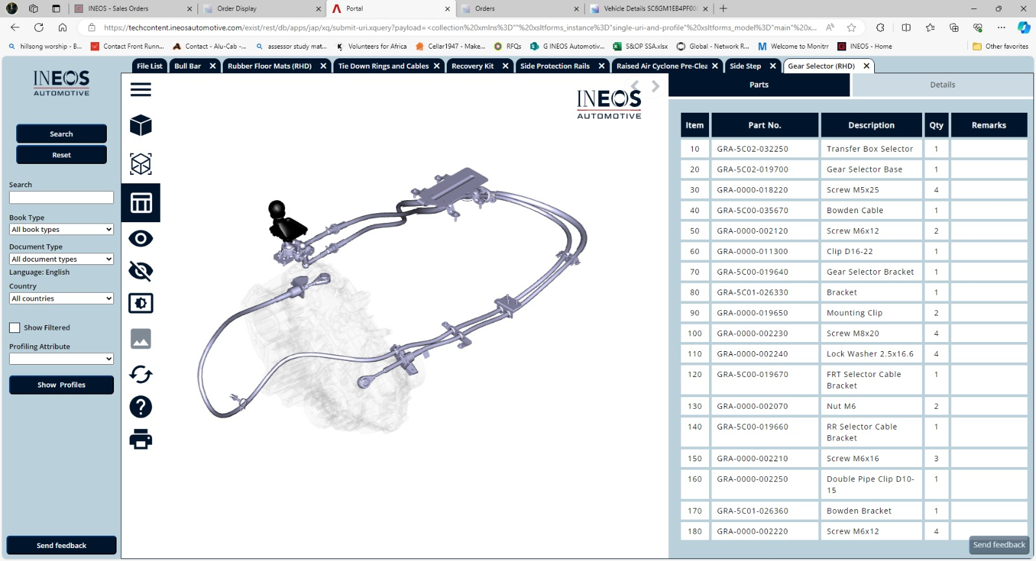Image resolution: width=1036 pixels, height=561 pixels.
Task: Click the Reset button
Action: point(62,155)
